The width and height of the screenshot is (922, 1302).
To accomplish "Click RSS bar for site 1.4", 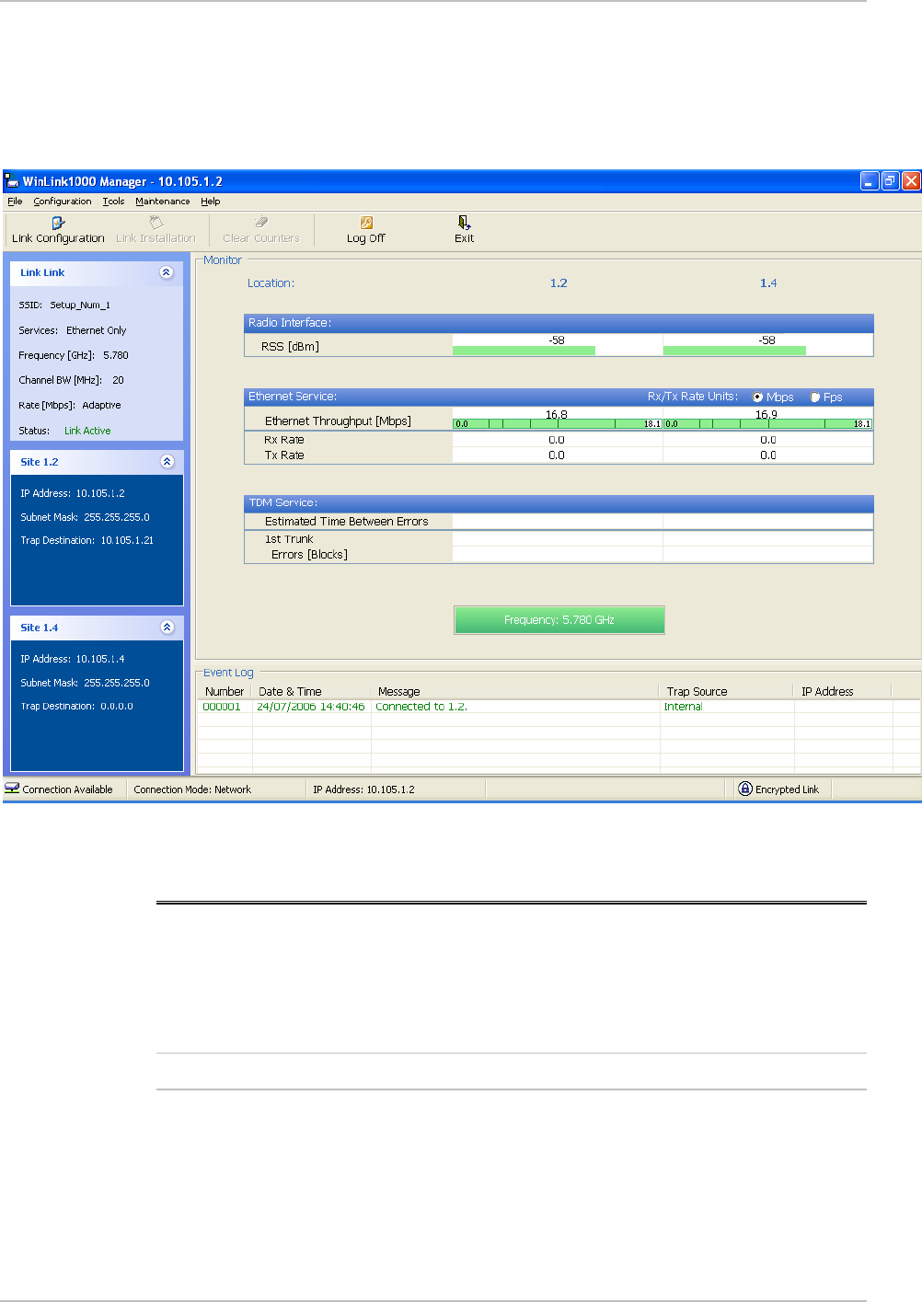I will click(x=734, y=351).
